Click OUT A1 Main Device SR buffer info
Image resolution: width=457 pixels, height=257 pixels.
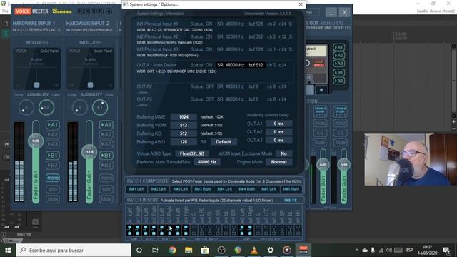(x=240, y=65)
